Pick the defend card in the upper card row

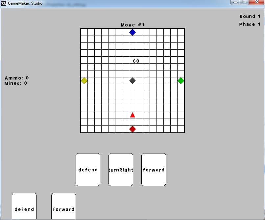tap(88, 170)
